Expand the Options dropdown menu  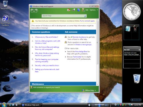(94, 10)
